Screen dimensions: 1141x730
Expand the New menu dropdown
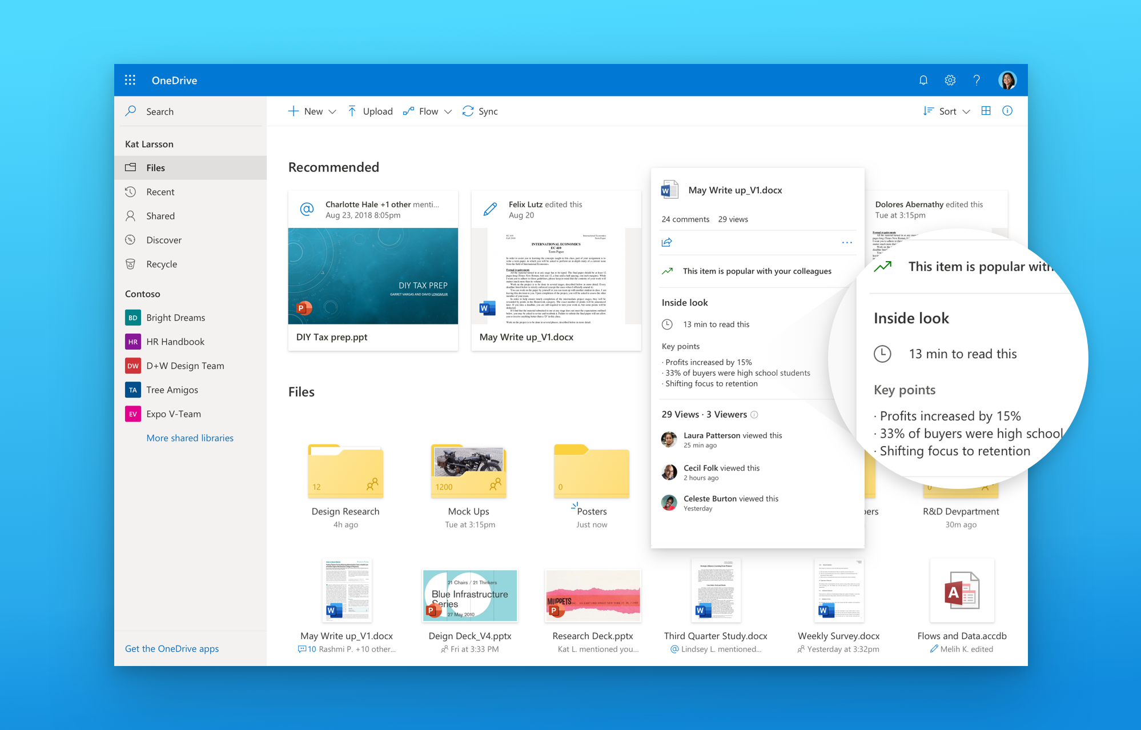(333, 111)
